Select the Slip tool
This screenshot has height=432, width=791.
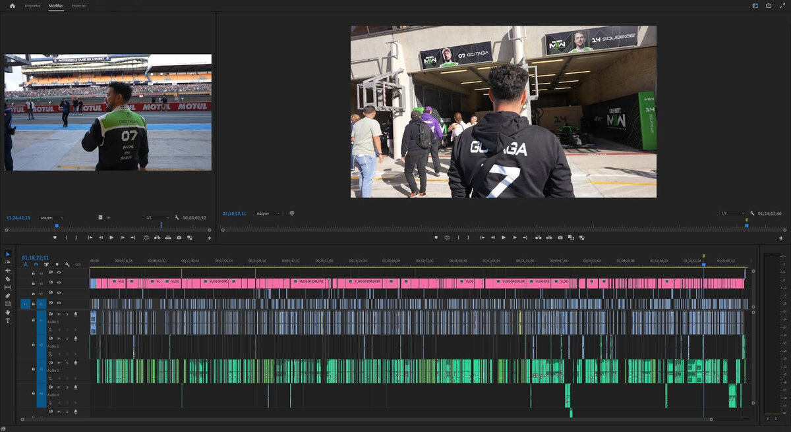8,287
